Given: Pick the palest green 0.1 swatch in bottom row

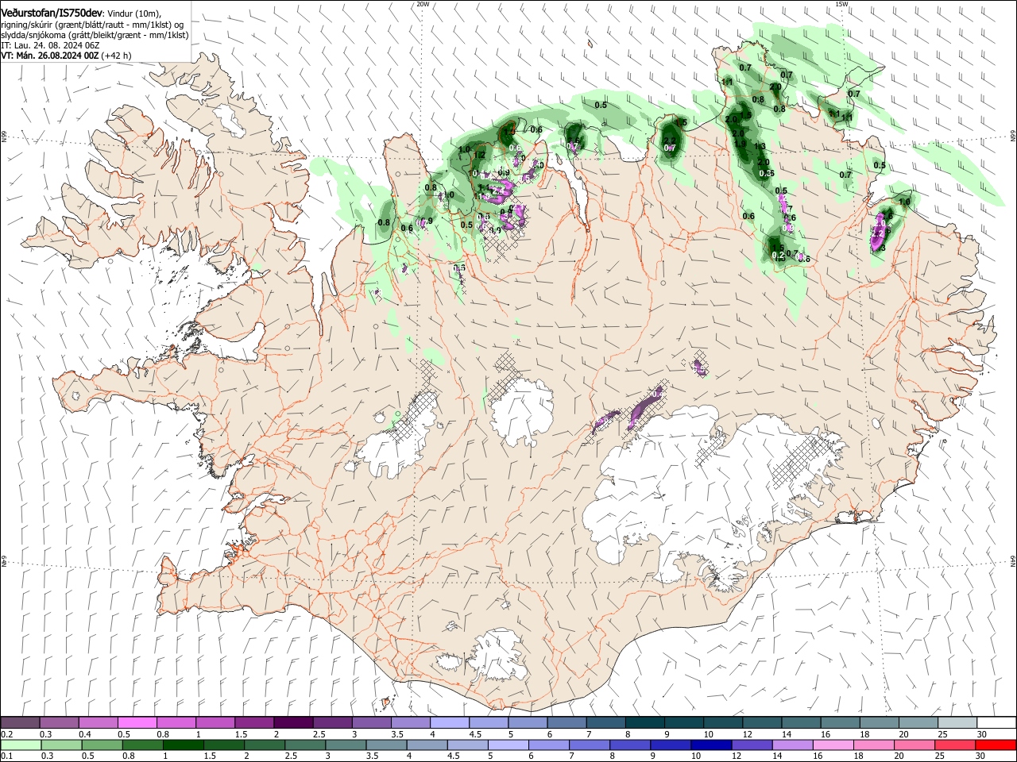Looking at the screenshot, I should coord(21,745).
